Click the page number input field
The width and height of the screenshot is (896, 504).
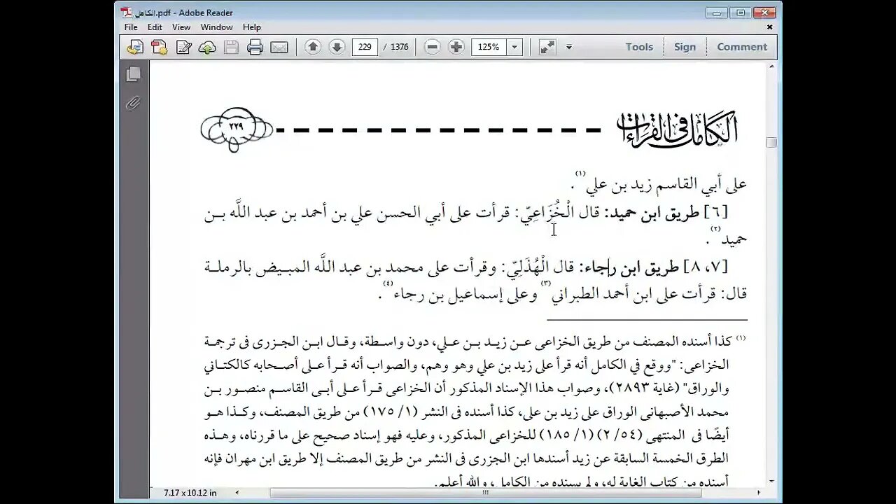click(x=365, y=47)
